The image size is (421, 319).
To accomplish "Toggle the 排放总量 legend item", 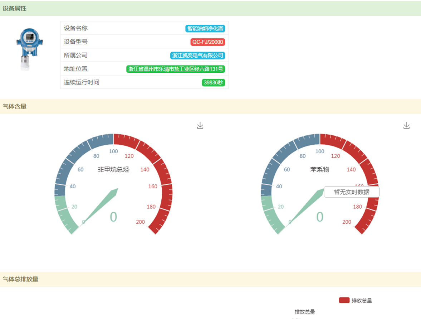I will click(x=361, y=300).
